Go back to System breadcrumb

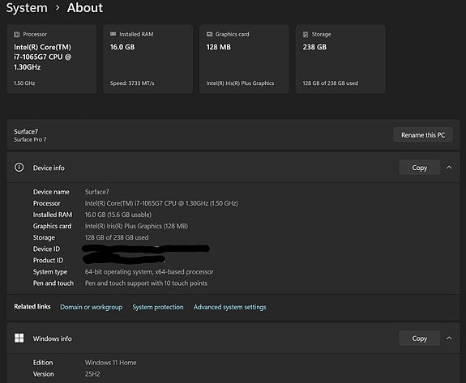coord(27,8)
